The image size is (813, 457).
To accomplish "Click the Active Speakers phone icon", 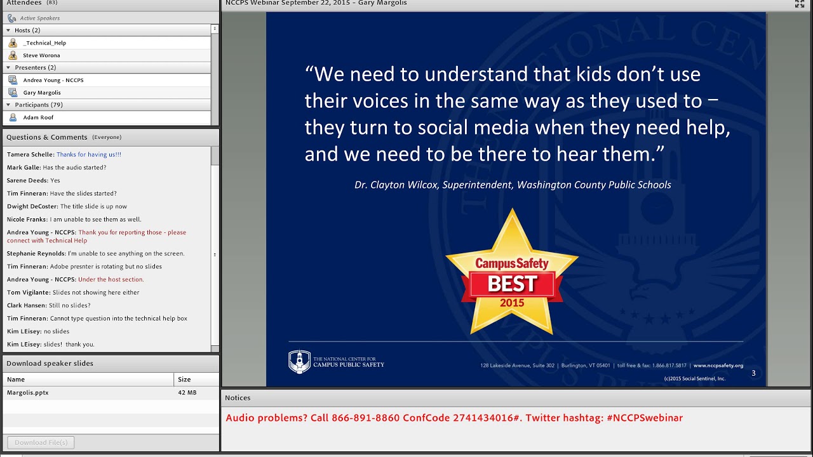I will 12,18.
